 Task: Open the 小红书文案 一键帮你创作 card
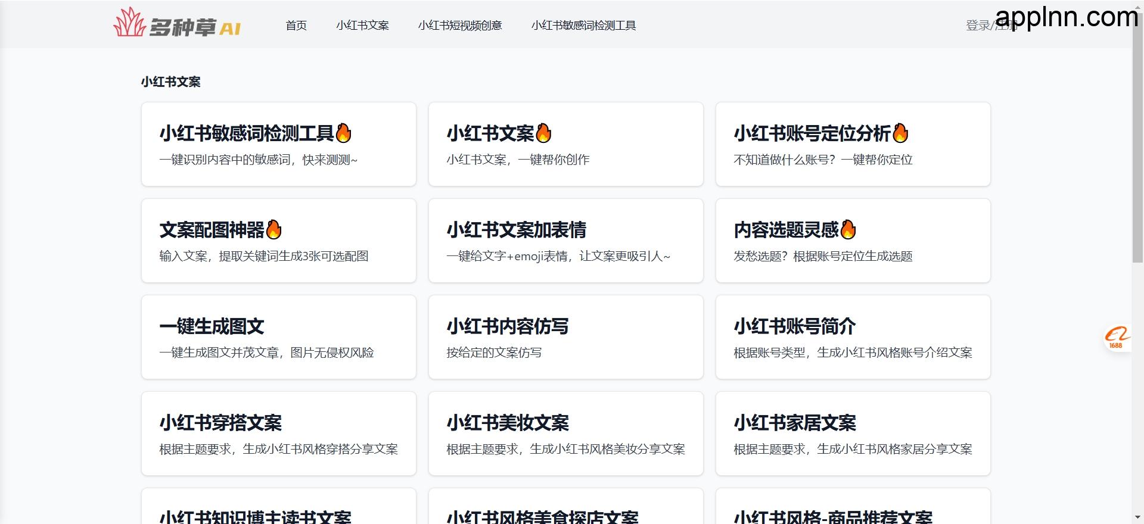(x=566, y=144)
